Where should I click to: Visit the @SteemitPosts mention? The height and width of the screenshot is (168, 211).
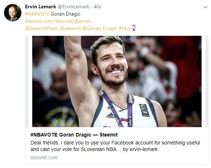point(42,29)
